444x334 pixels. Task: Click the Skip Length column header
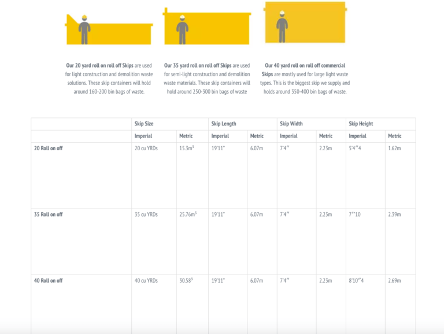[224, 124]
